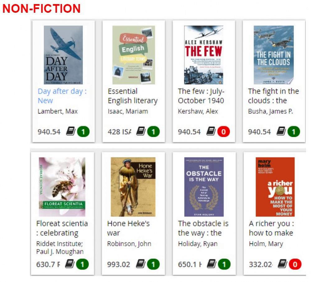Click author name Holiday, Ryan

coord(197,244)
